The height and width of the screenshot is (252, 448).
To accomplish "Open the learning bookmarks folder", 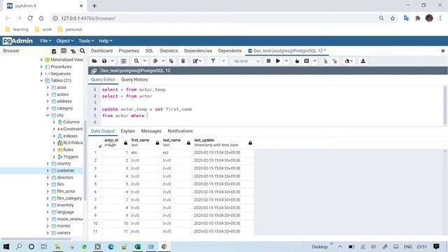I will [17, 29].
